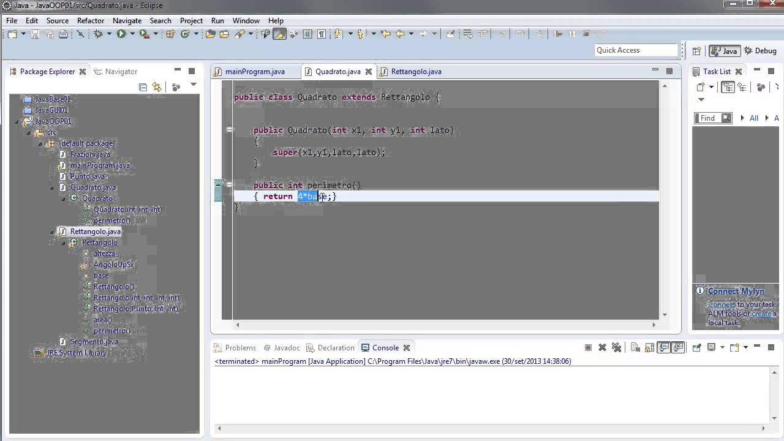Open the New file dropdown arrow
784x441 pixels.
coord(23,34)
